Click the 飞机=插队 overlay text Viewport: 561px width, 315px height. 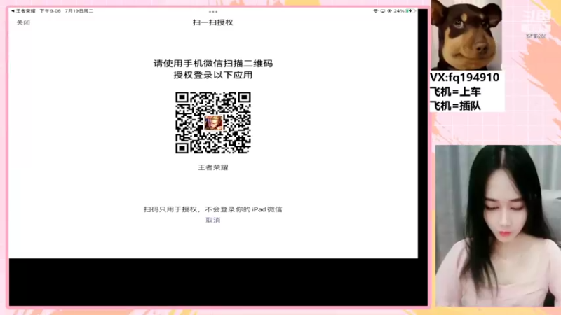coord(455,106)
